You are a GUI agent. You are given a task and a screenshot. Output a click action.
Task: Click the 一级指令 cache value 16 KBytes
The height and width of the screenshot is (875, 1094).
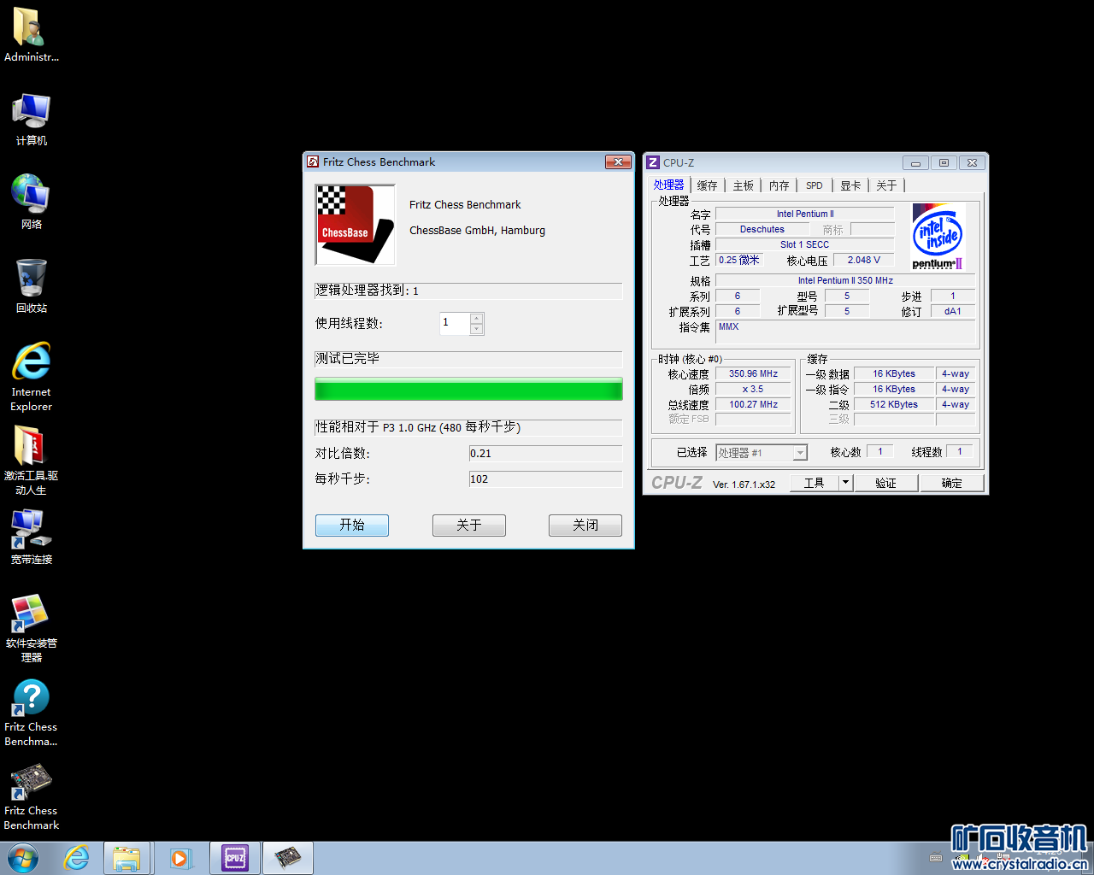pos(894,389)
